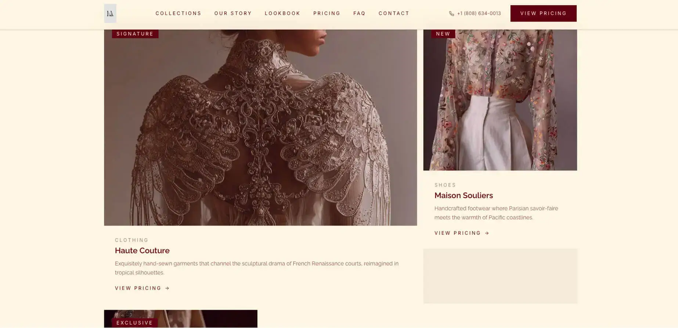Image resolution: width=678 pixels, height=328 pixels.
Task: Open the Haute Couture title link
Action: tap(142, 251)
